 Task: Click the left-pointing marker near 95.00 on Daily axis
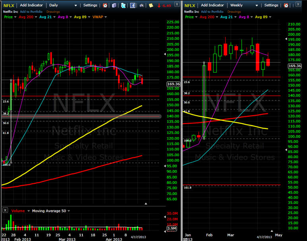coord(165,166)
